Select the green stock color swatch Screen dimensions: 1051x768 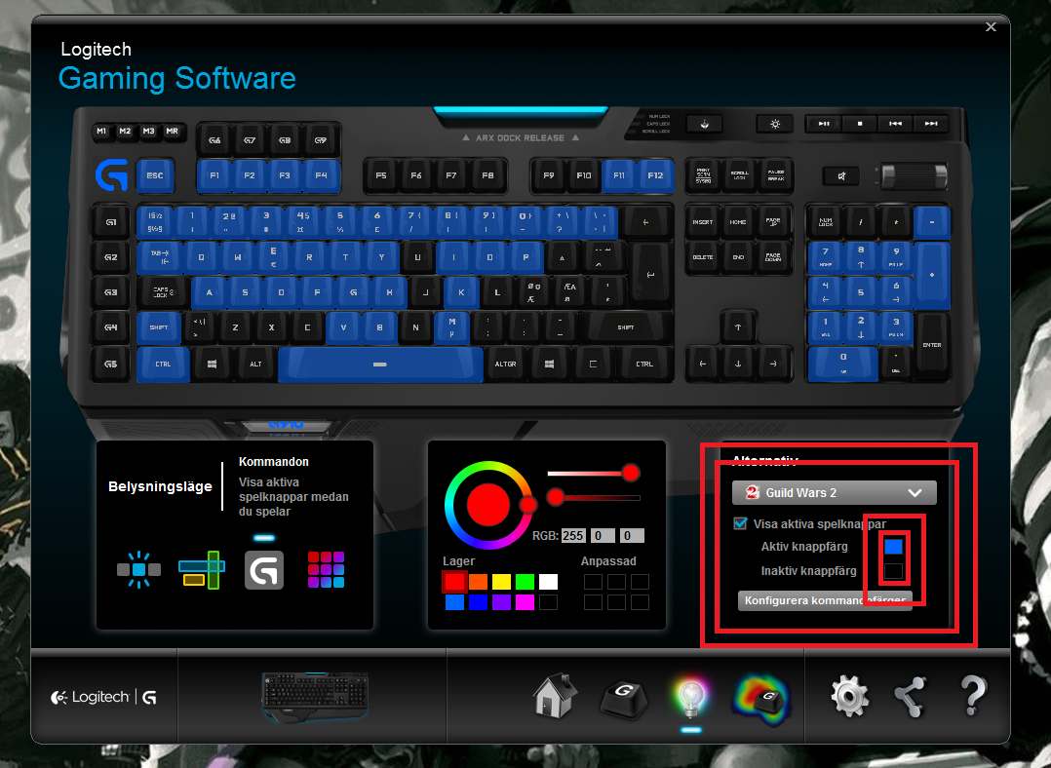coord(525,581)
